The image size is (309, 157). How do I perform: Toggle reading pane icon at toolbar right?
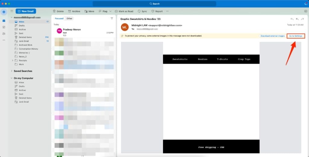pyautogui.click(x=306, y=11)
